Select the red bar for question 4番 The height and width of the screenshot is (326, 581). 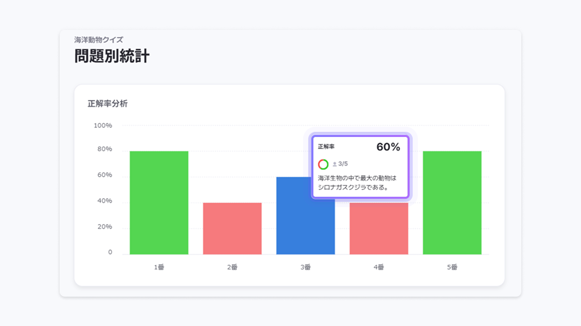(x=379, y=228)
